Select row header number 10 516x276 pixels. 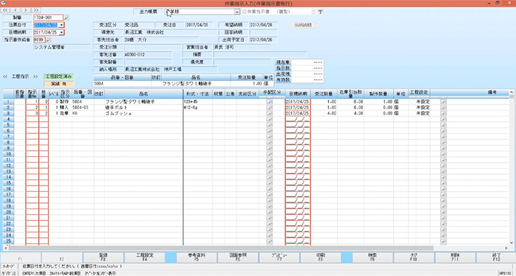click(x=8, y=154)
